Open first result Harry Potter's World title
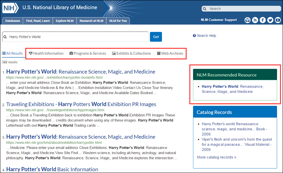 [x=81, y=72]
